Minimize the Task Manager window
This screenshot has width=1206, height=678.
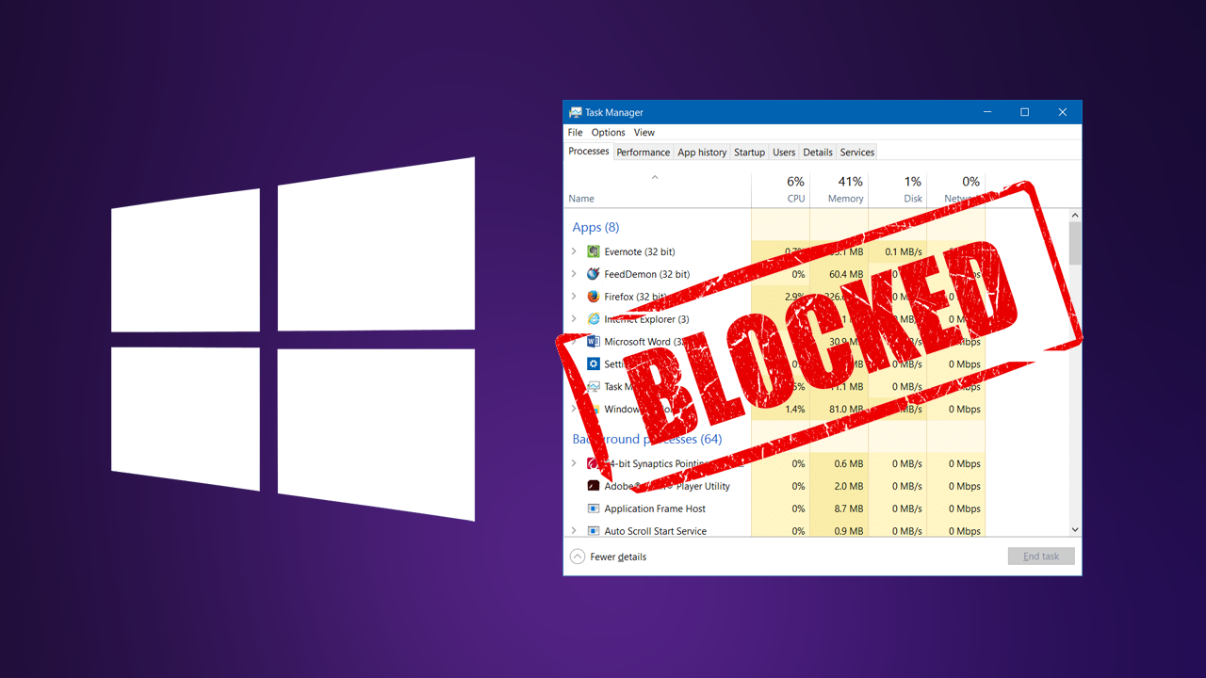986,112
